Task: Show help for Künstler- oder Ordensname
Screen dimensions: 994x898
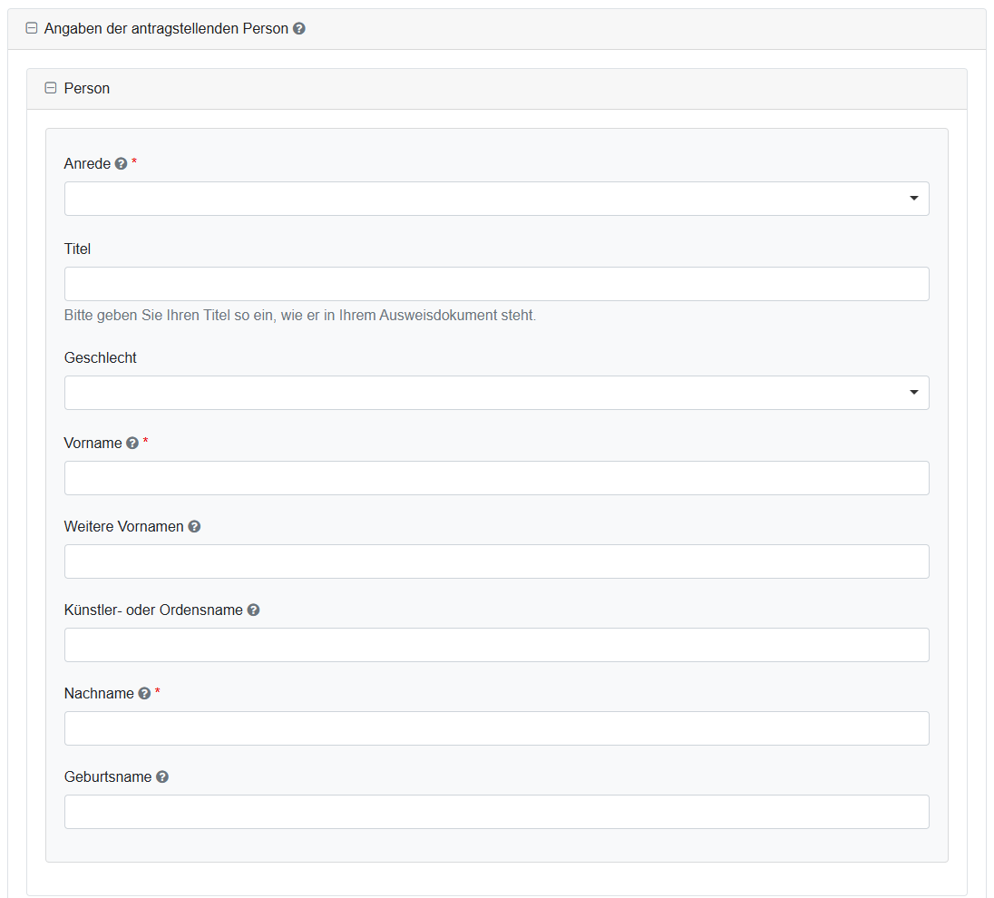Action: [x=254, y=610]
